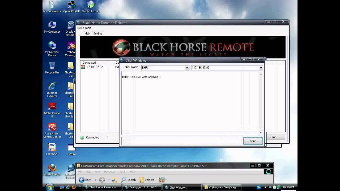Viewport: 340px width, 191px height.
Task: Select 117.196.37.92 in Connected list
Action: point(94,67)
